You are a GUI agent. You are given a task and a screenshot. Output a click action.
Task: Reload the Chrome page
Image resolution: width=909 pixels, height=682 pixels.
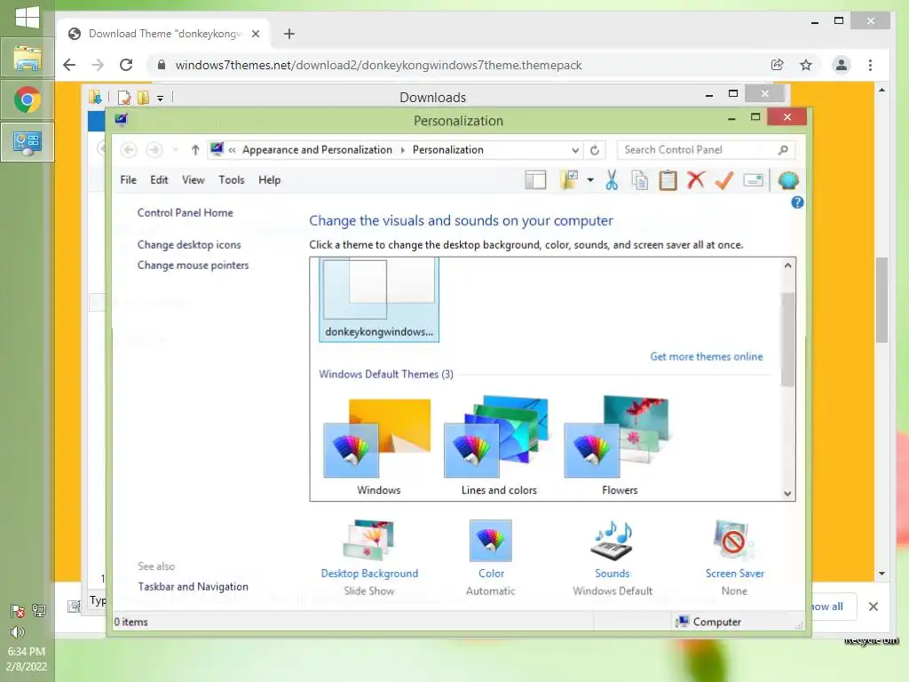tap(126, 65)
